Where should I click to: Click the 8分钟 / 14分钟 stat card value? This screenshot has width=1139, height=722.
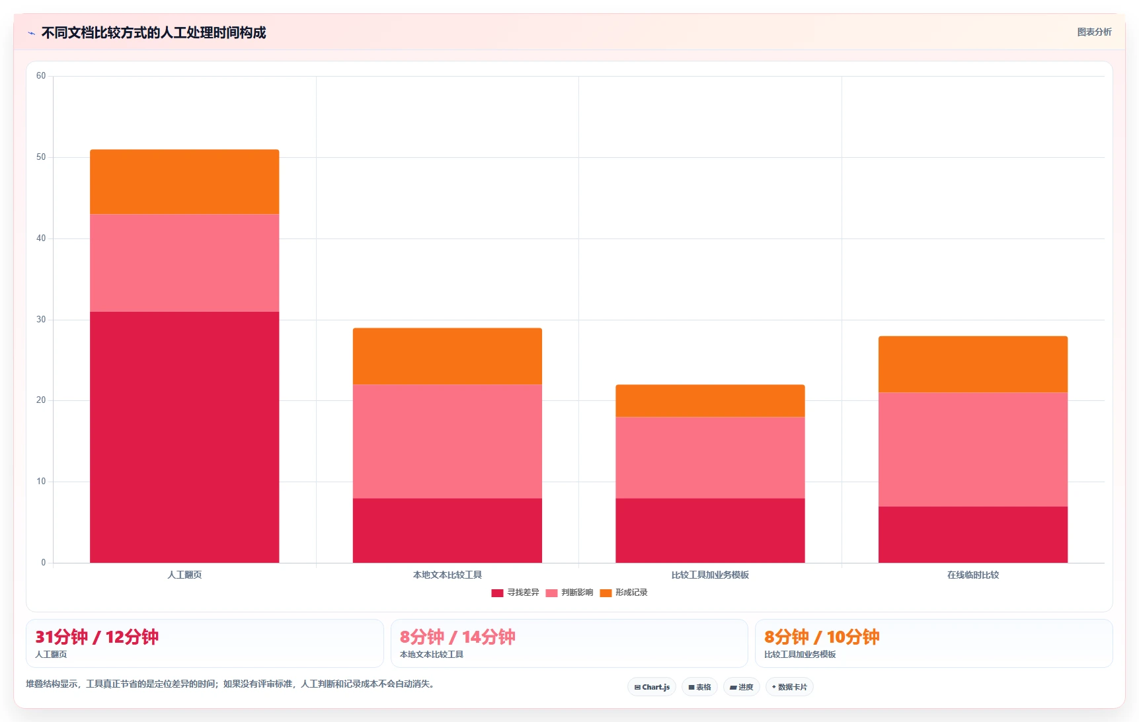coord(457,637)
